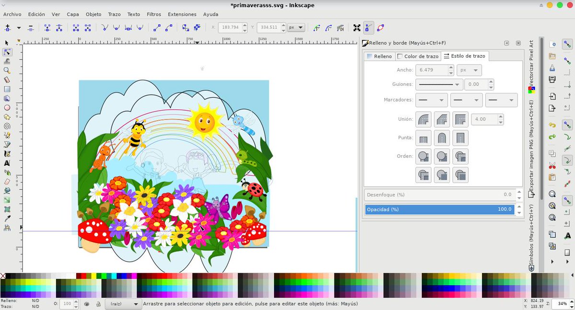Open the Trazo menu
The width and height of the screenshot is (575, 310).
pyautogui.click(x=114, y=14)
